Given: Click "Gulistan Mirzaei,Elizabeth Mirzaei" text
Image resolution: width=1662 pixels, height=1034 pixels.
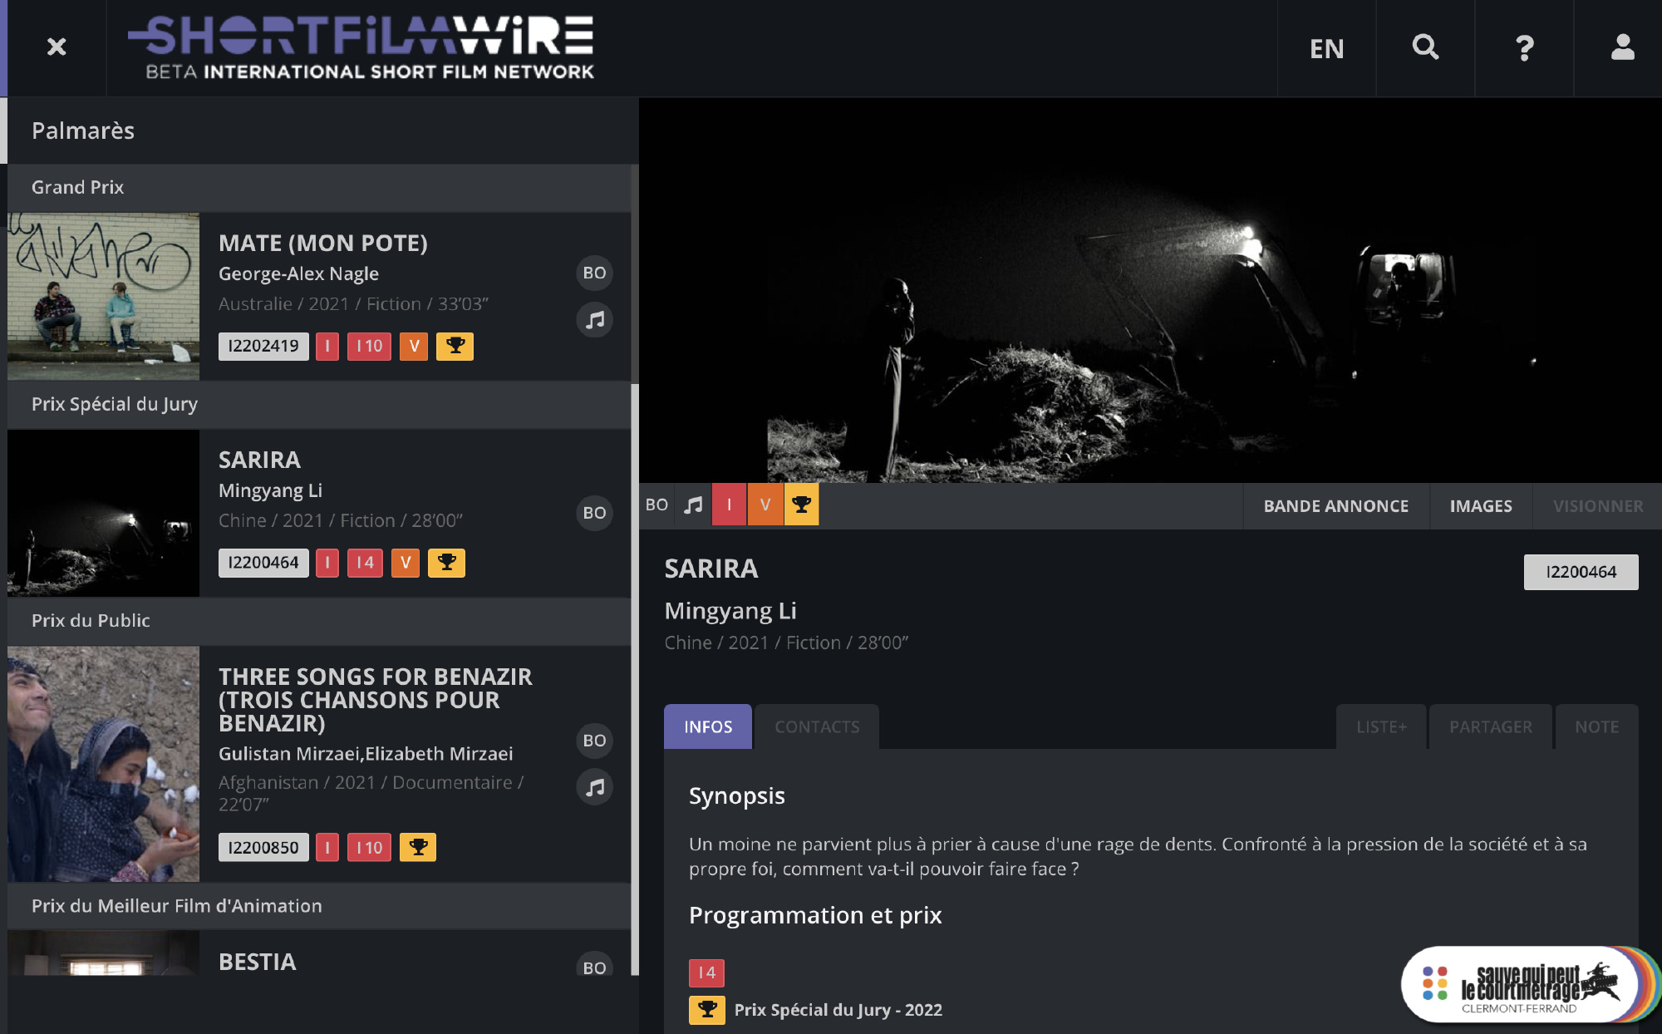Looking at the screenshot, I should (366, 754).
